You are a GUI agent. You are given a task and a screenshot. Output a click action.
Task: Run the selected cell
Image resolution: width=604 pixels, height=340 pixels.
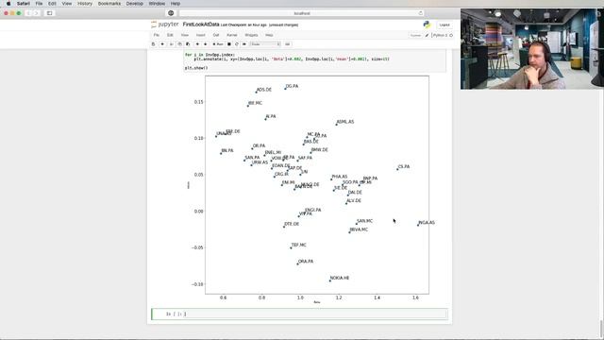[x=218, y=44]
